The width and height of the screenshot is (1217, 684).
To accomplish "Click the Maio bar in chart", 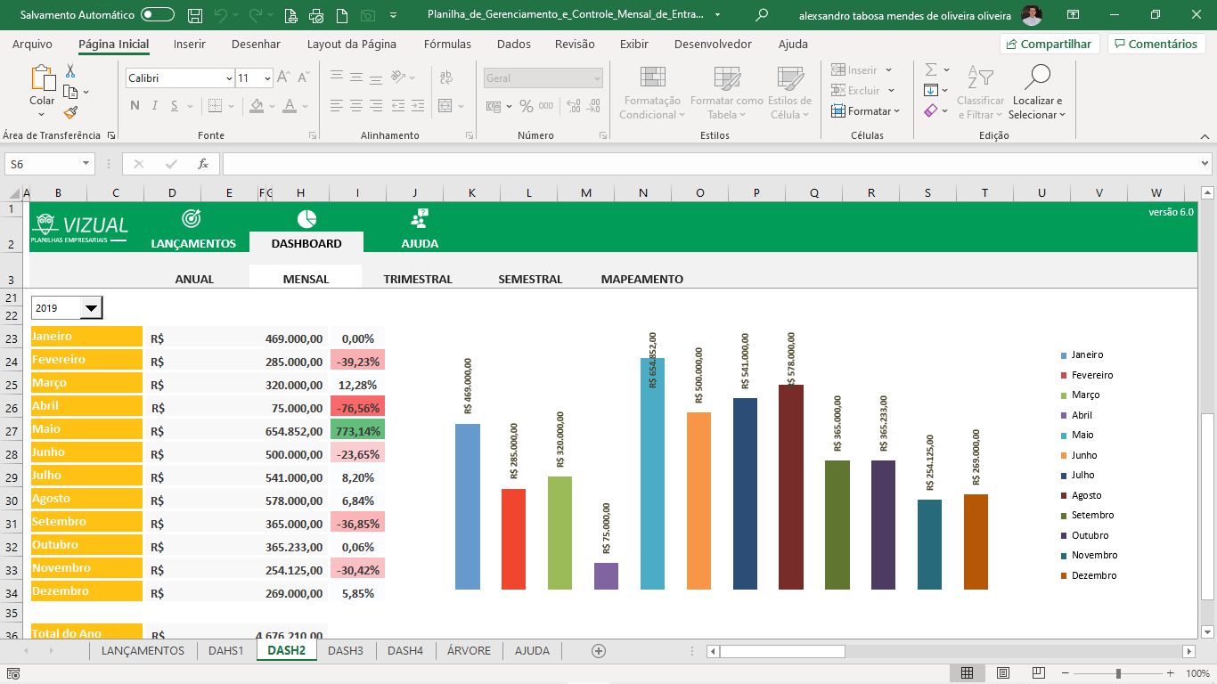I will click(652, 473).
